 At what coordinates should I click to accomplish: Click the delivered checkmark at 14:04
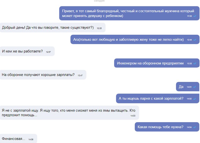coord(194,127)
